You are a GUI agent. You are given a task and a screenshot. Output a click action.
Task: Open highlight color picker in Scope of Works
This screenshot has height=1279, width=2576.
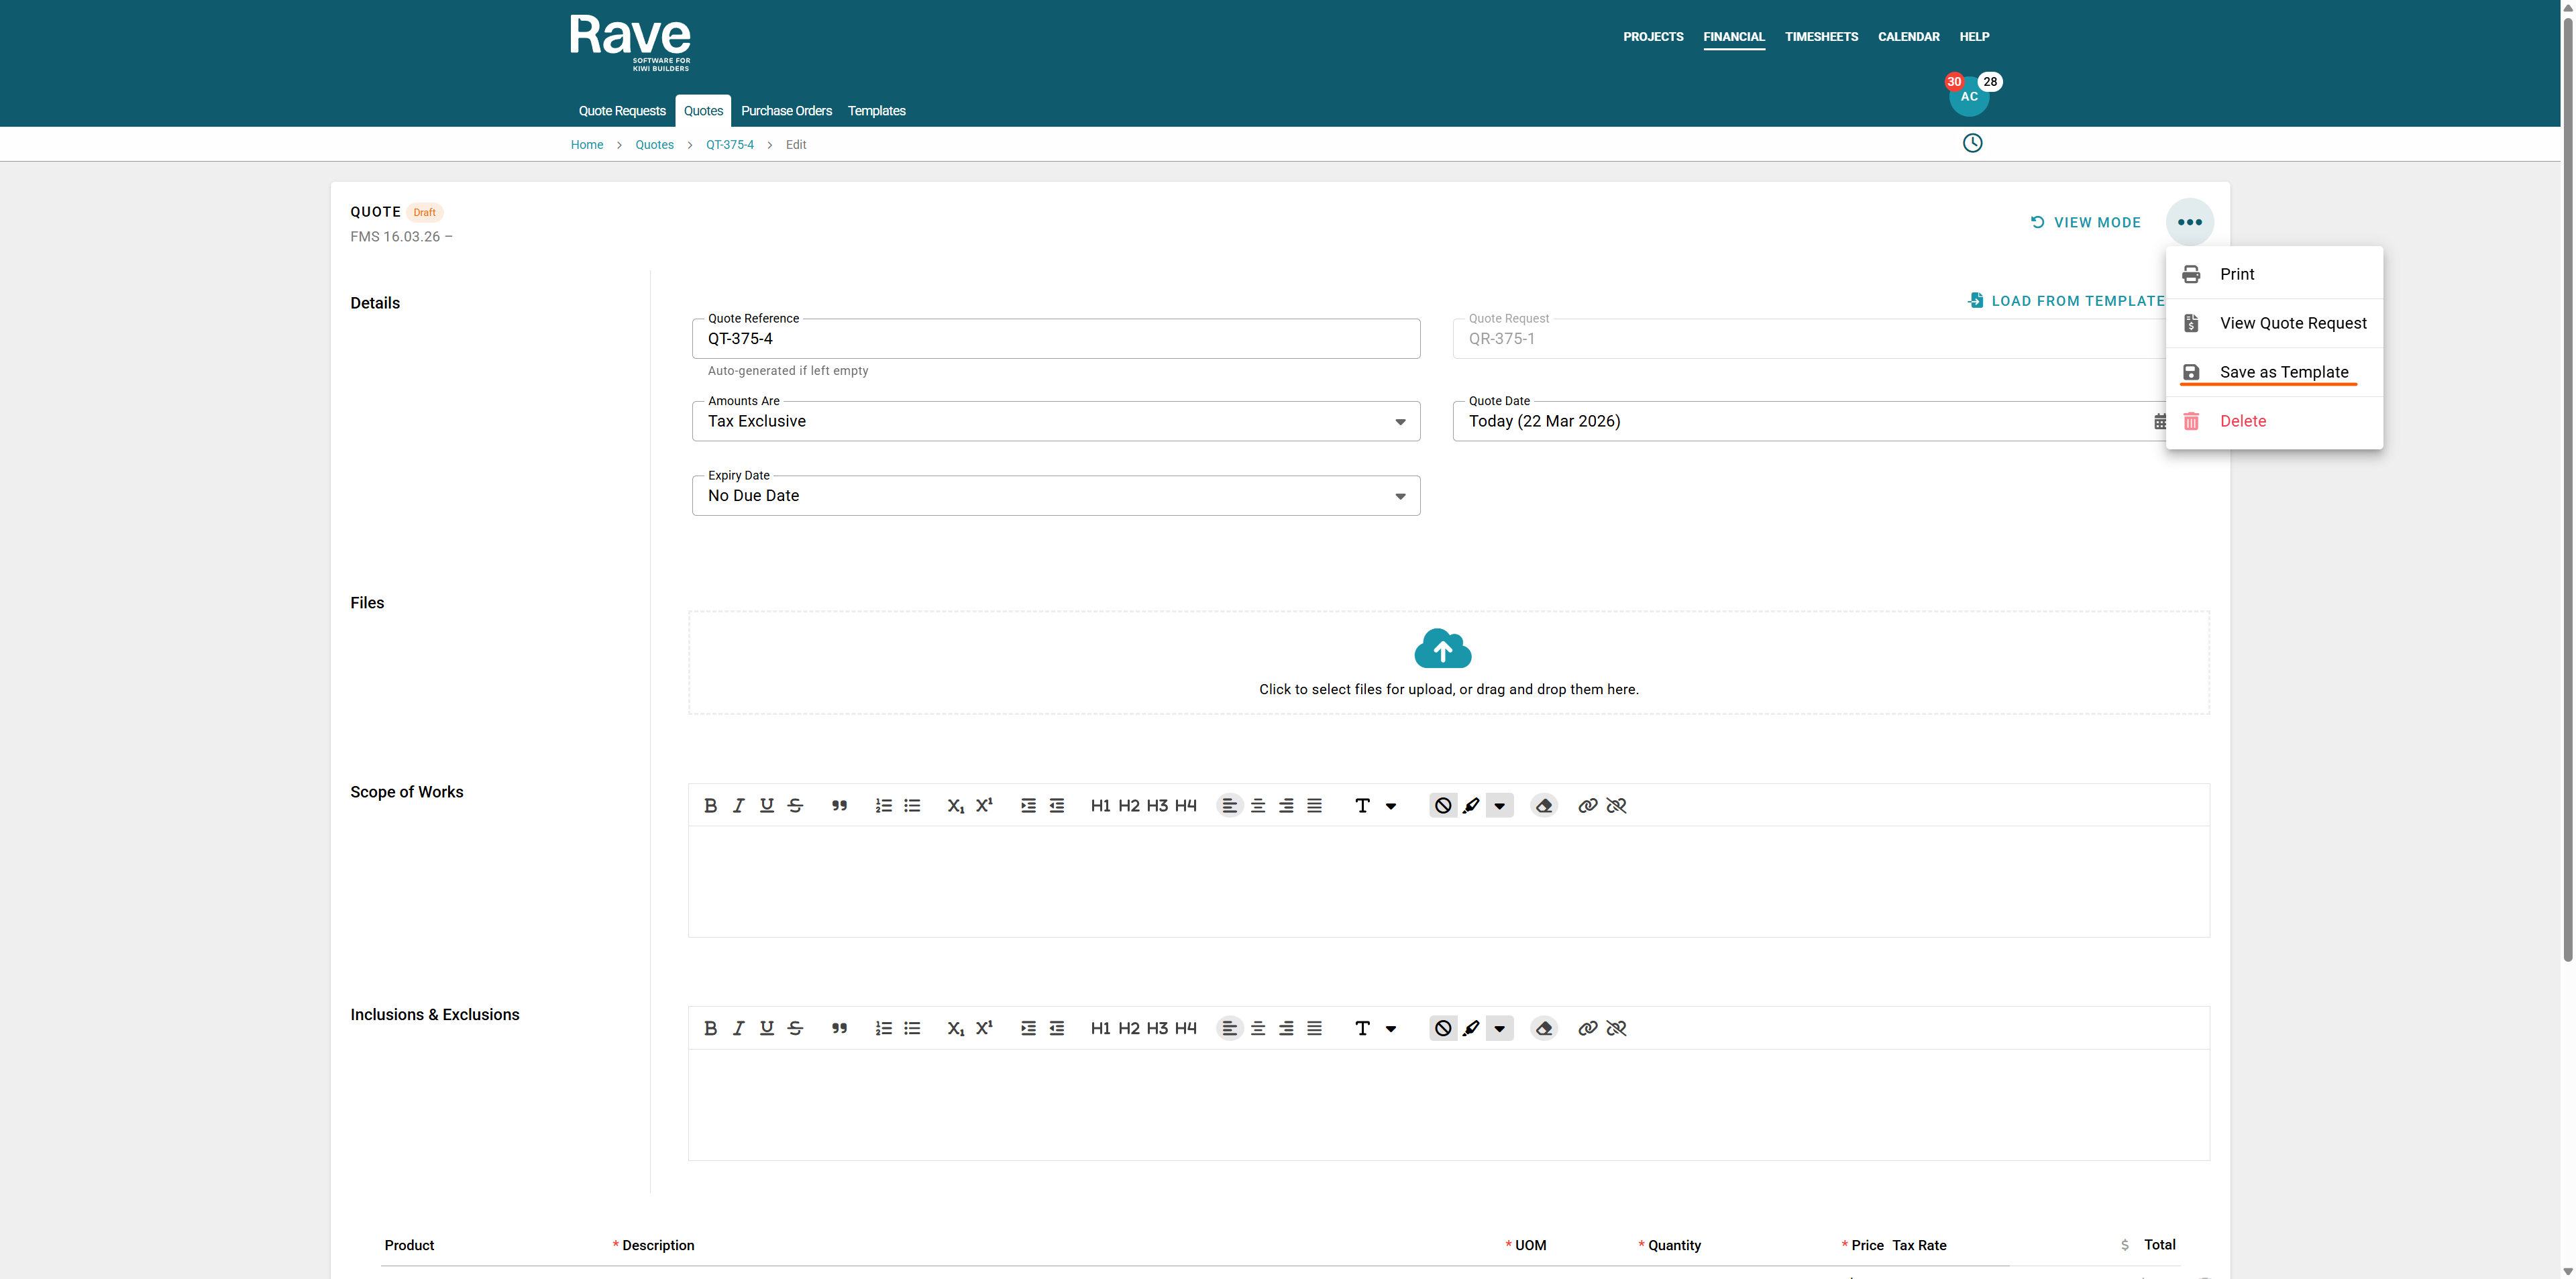pos(1499,806)
